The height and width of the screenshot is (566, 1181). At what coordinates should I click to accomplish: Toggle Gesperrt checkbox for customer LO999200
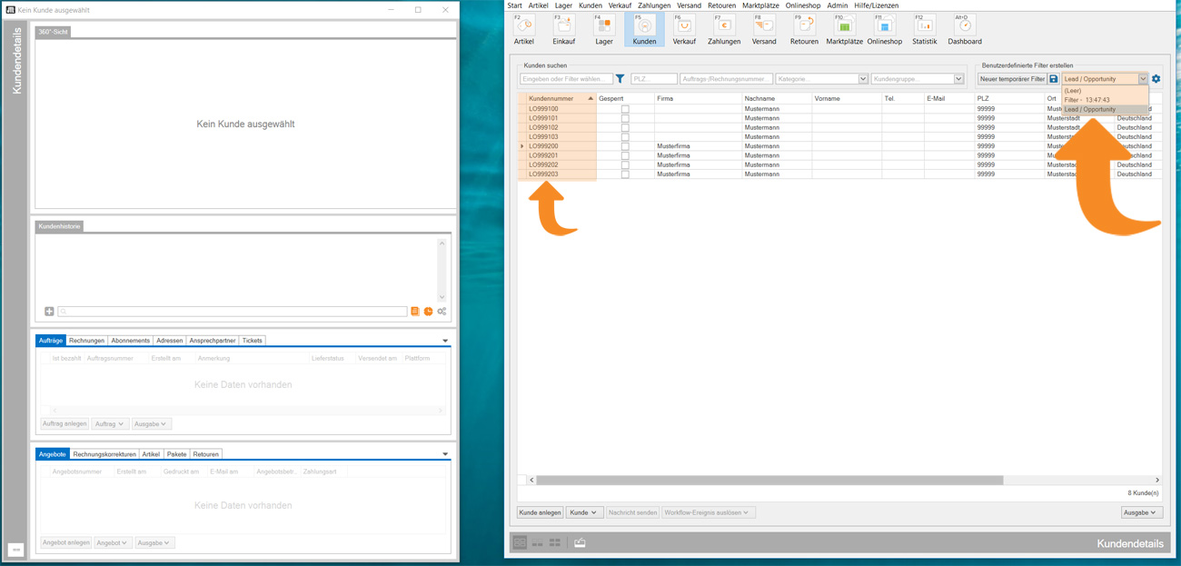(x=625, y=146)
